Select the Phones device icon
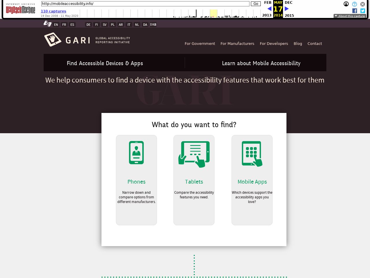 (136, 153)
